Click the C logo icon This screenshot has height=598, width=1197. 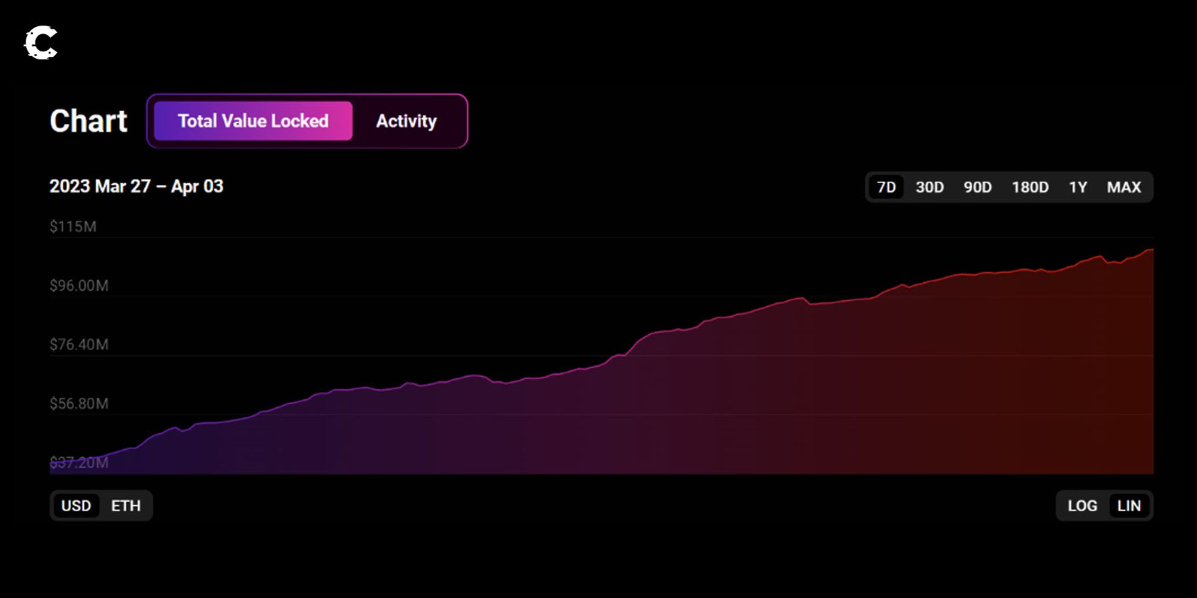(41, 42)
